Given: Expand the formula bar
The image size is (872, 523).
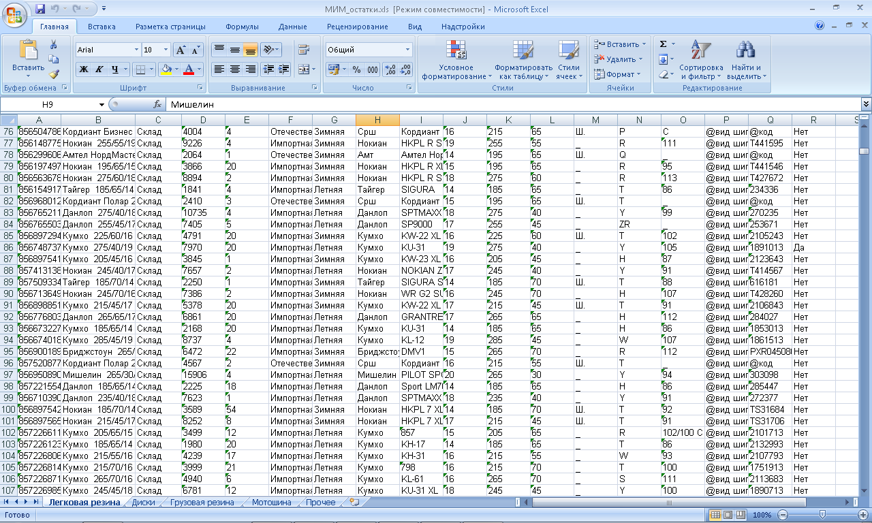Looking at the screenshot, I should [x=866, y=104].
